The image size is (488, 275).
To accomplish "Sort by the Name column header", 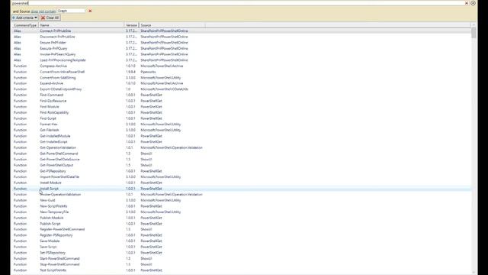I will pos(82,25).
